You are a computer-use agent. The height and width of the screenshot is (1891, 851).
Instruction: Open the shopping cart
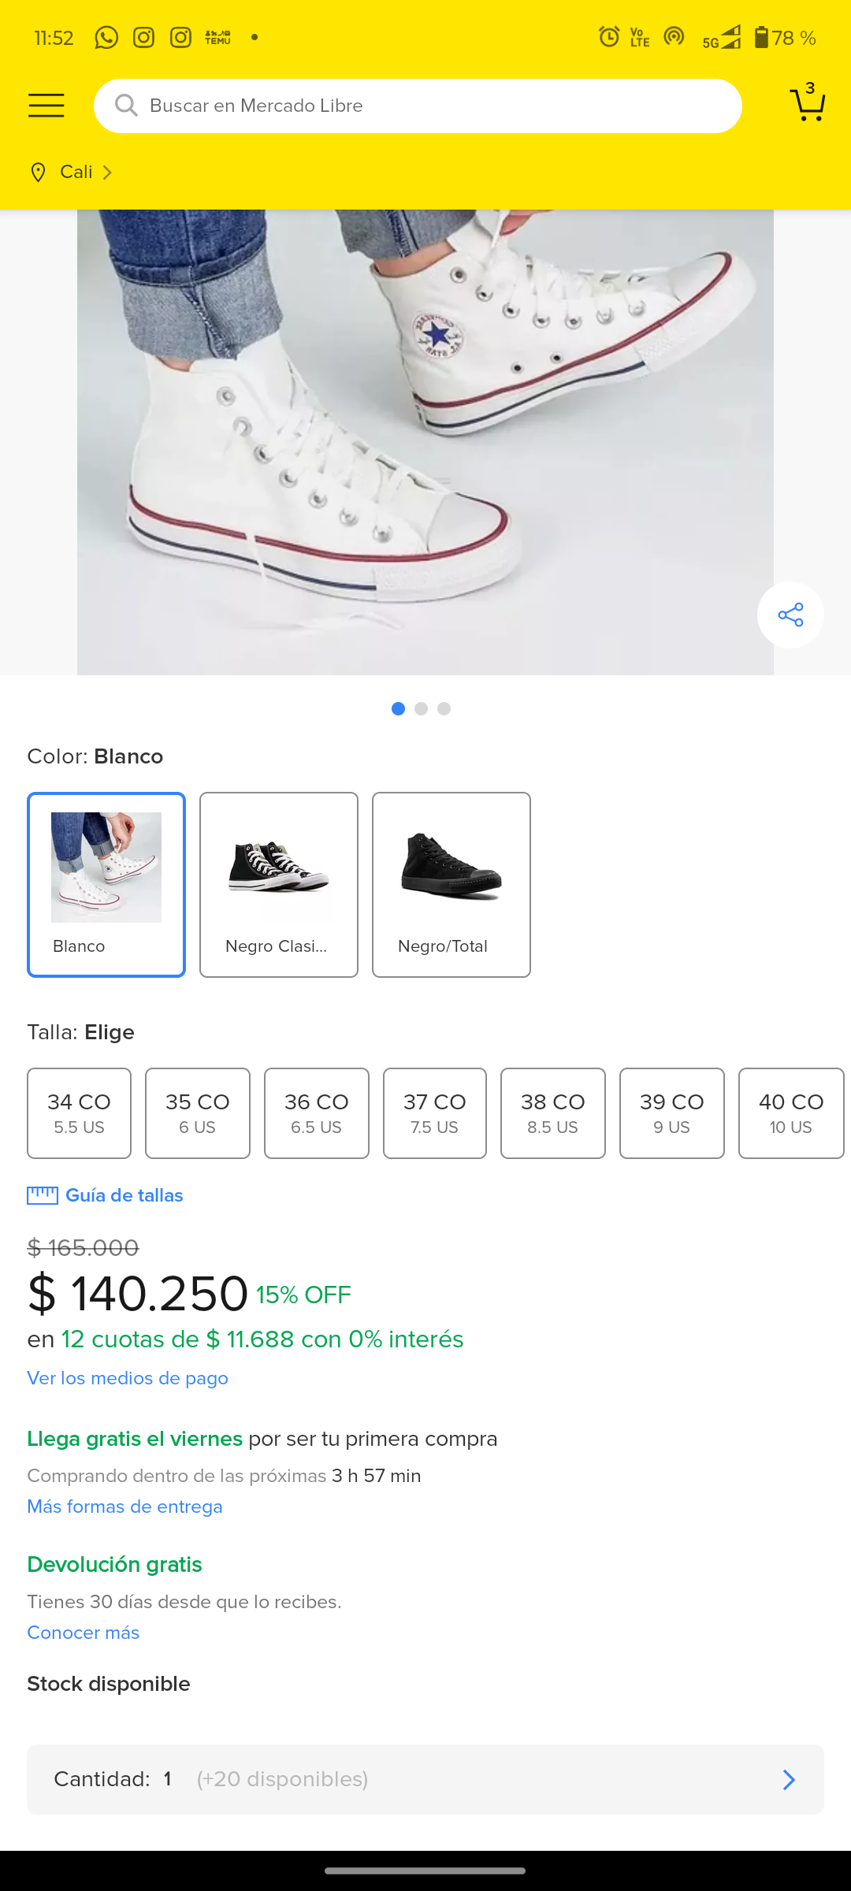(807, 105)
